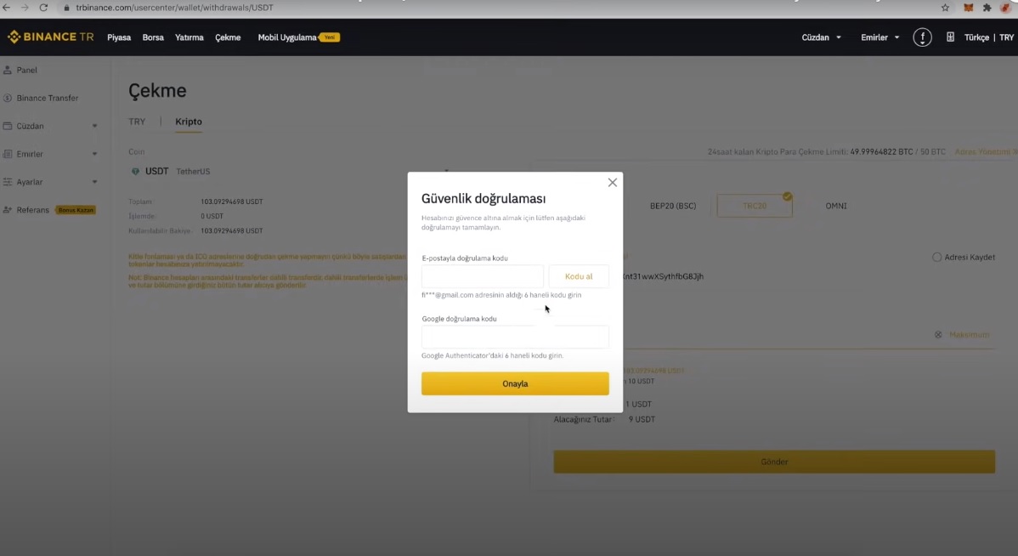Expand the Emirler sidebar section arrow

[95, 154]
